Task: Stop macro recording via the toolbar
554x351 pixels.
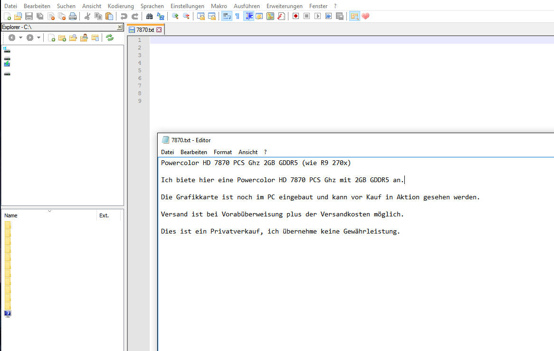Action: [x=306, y=16]
